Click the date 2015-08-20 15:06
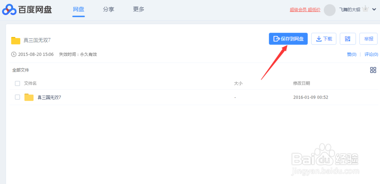The image size is (380, 184). tap(36, 54)
